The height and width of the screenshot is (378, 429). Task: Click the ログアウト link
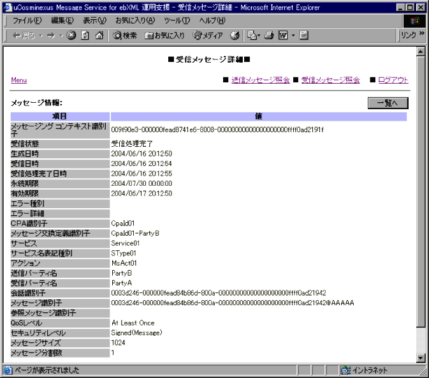(393, 80)
